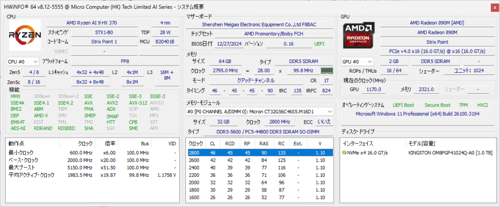Click the AMD-V feature label
Image resolution: width=500 pixels, height=207 pixels.
click(41, 115)
